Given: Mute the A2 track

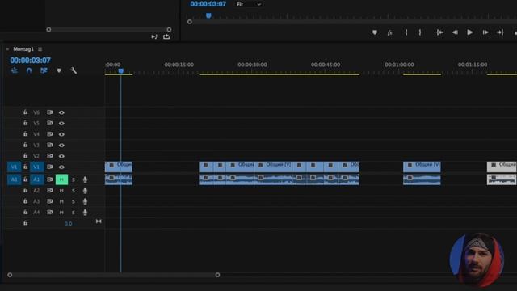Looking at the screenshot, I should click(61, 191).
